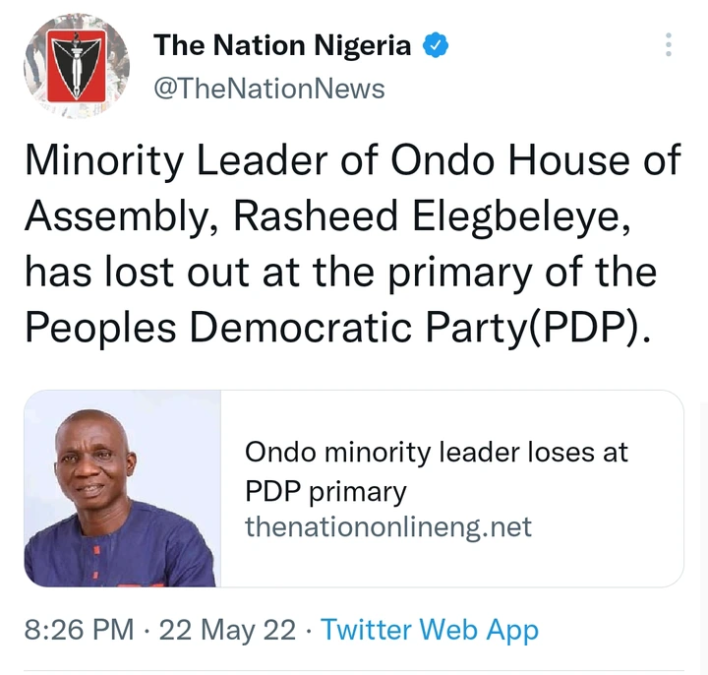Image resolution: width=708 pixels, height=675 pixels.
Task: Click the Minority Leader tweet opening line
Action: click(353, 160)
